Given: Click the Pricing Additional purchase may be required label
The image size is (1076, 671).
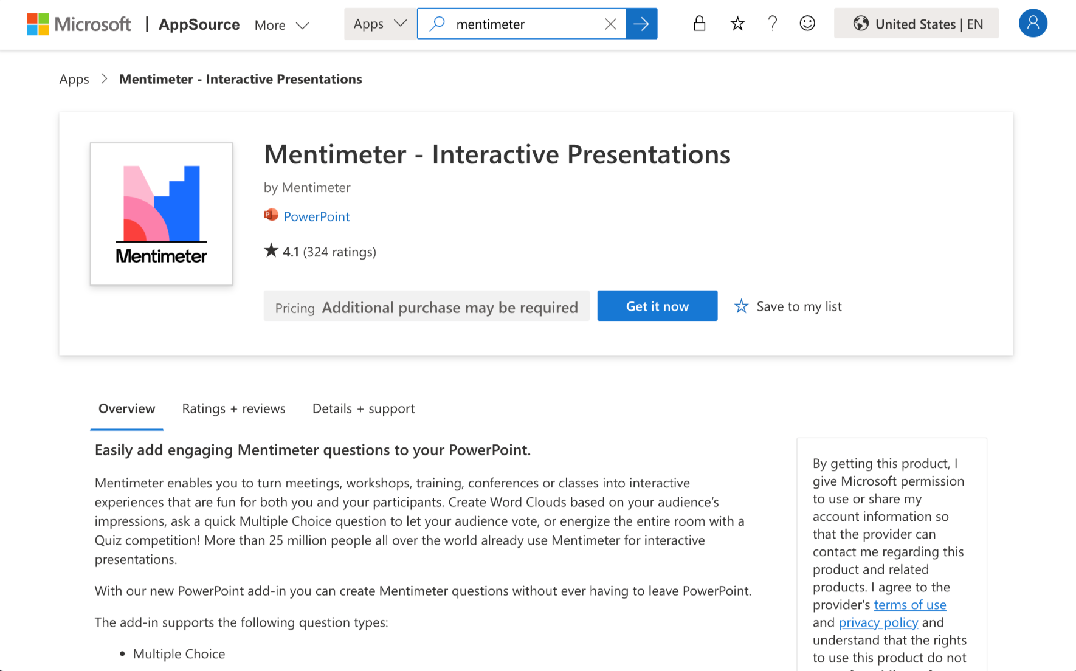Looking at the screenshot, I should [426, 307].
